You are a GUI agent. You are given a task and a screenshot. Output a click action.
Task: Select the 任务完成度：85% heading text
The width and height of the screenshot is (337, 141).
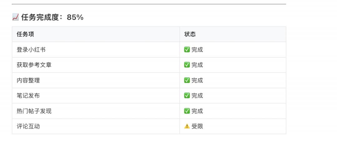(52, 17)
